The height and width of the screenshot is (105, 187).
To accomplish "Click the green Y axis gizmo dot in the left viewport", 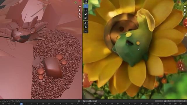I will pyautogui.click(x=75, y=3).
